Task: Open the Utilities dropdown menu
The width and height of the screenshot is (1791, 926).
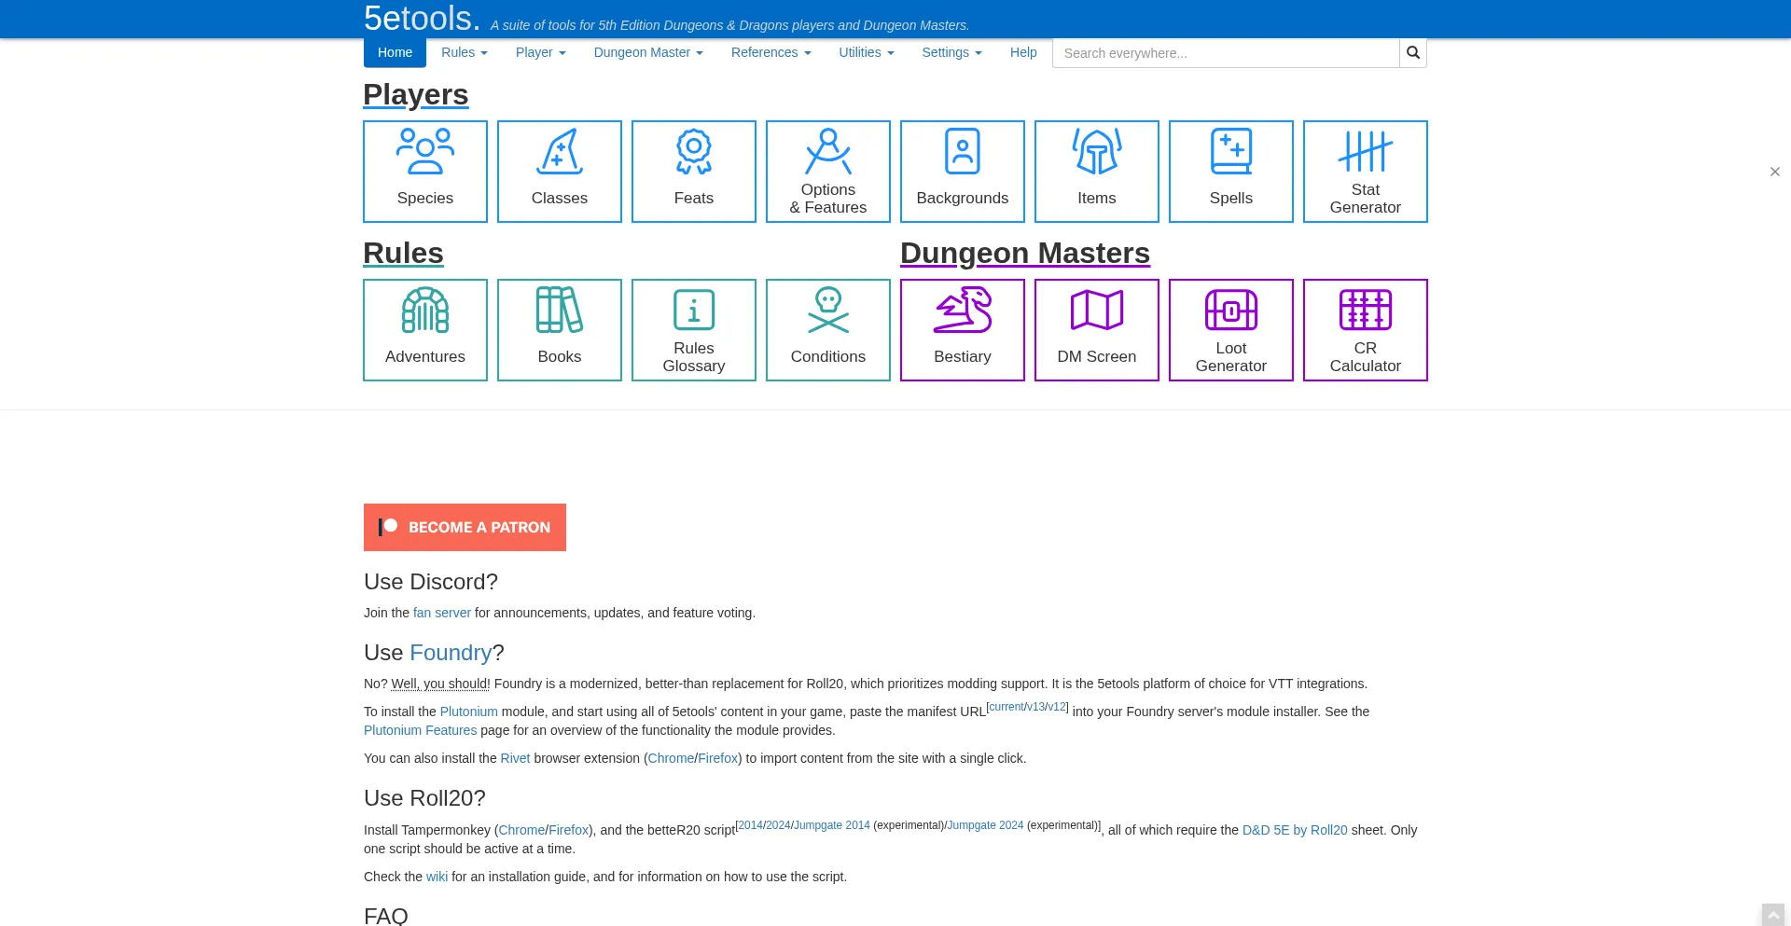Action: point(866,53)
